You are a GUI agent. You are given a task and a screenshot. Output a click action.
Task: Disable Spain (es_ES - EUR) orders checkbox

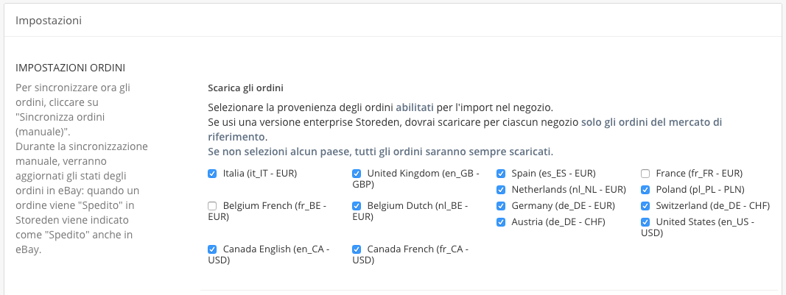coord(501,174)
